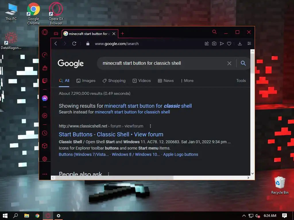
Task: Open Messenger in the sidebar
Action: [x=45, y=98]
